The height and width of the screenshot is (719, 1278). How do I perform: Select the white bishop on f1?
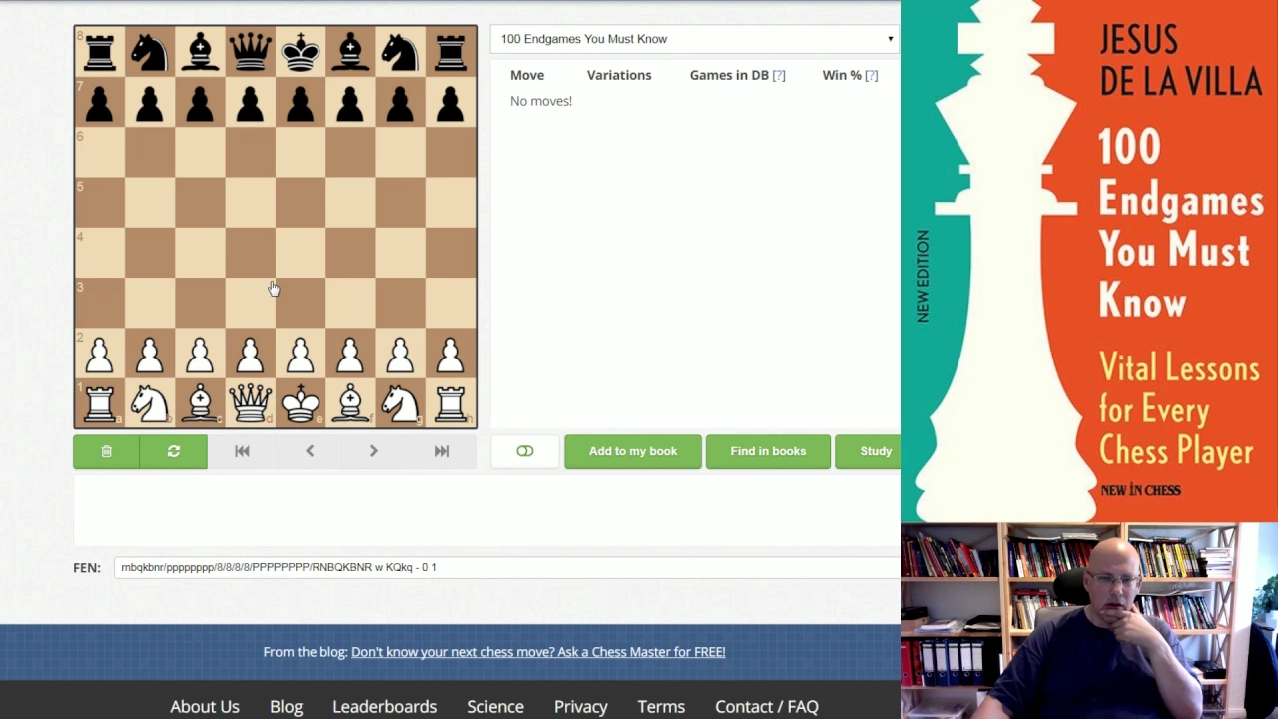click(350, 402)
